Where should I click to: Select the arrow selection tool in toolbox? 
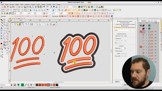[x=2, y=20]
